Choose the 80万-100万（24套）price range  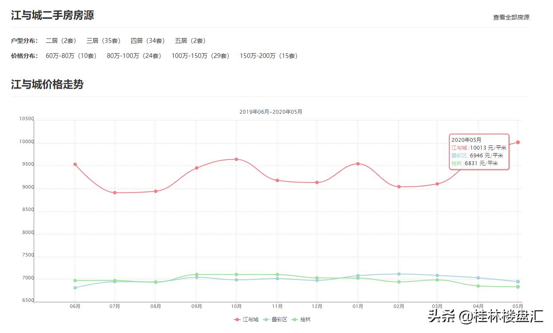point(134,56)
